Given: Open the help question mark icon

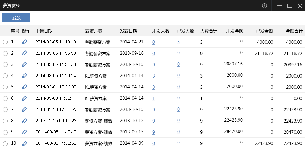Looking at the screenshot, I should click(x=264, y=6).
